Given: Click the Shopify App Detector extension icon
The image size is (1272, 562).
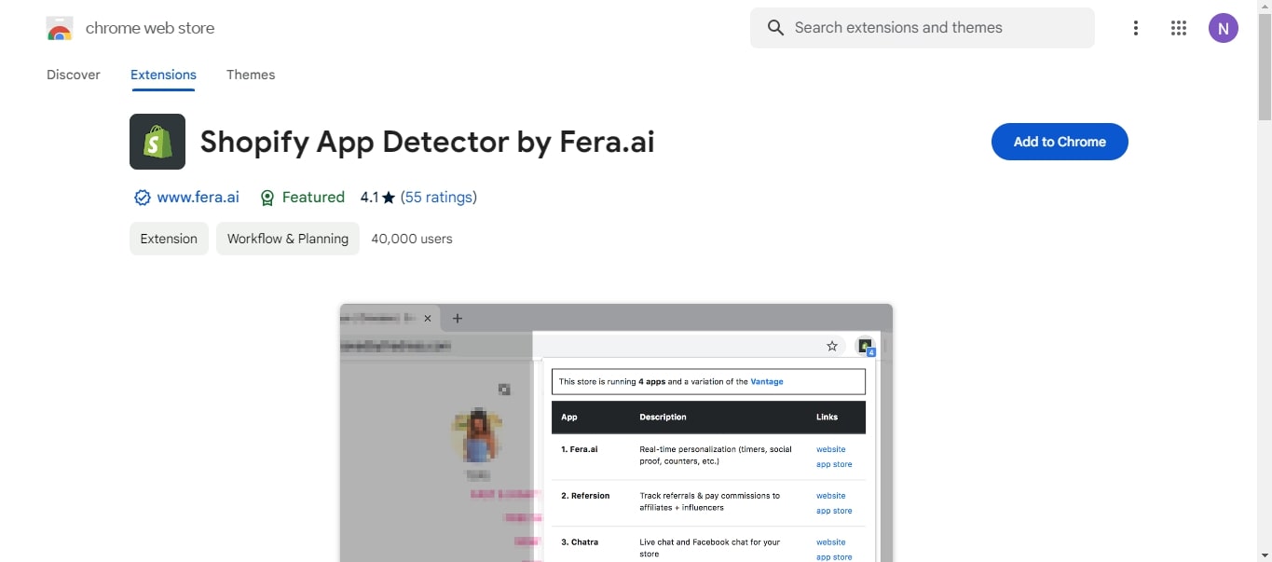Looking at the screenshot, I should coord(157,142).
